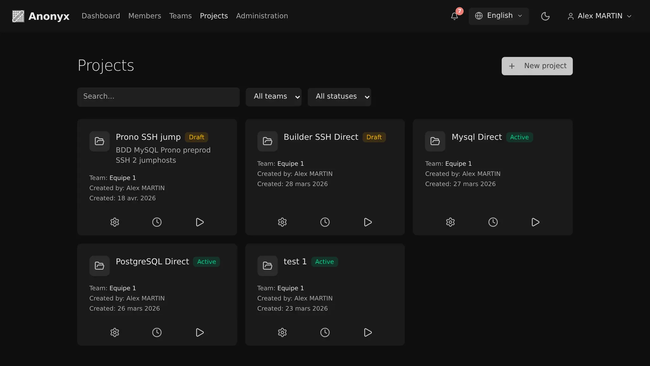Open the Administration menu item
Image resolution: width=650 pixels, height=366 pixels.
(262, 16)
